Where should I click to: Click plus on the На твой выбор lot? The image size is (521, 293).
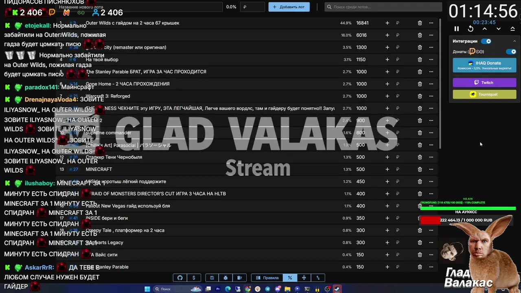click(x=387, y=60)
